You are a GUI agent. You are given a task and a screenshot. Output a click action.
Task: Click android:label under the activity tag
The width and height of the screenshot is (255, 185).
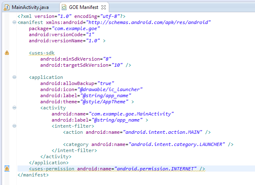100,120
